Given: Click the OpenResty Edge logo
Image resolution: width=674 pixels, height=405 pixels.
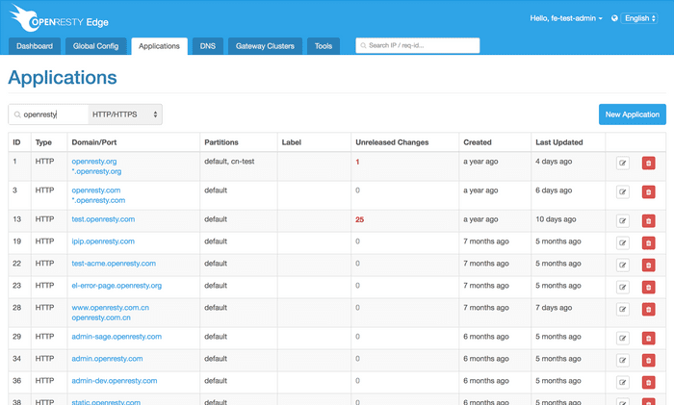Looking at the screenshot, I should pos(59,19).
